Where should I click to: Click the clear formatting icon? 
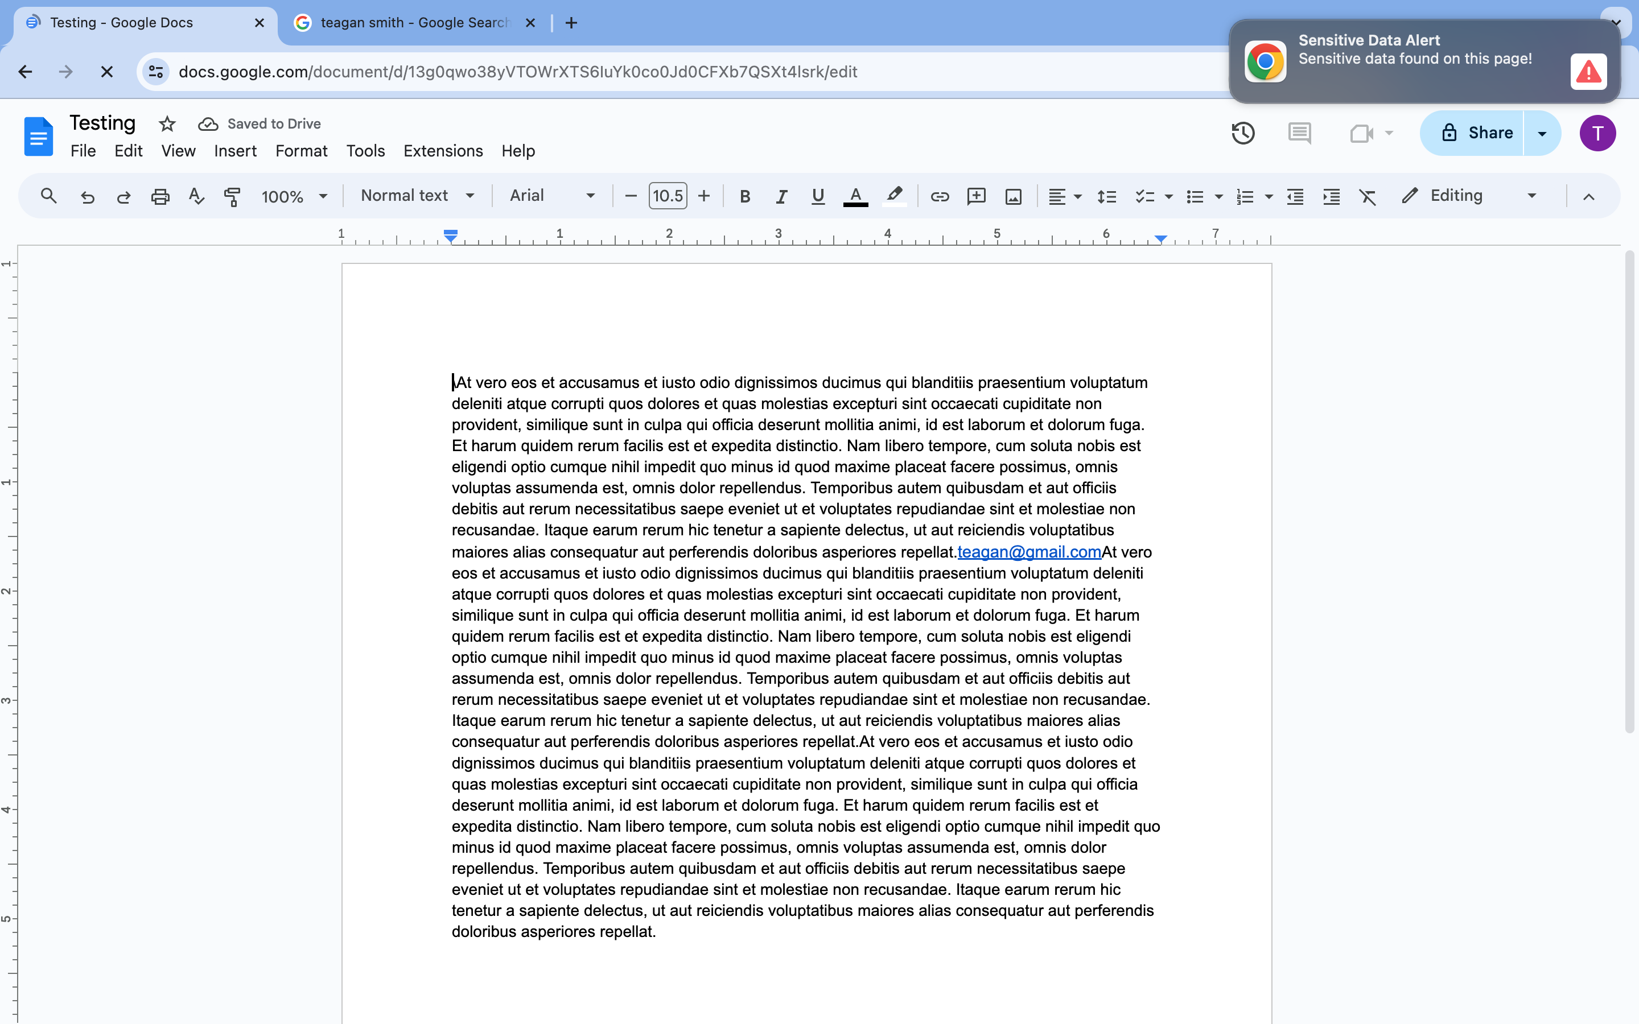(1368, 196)
